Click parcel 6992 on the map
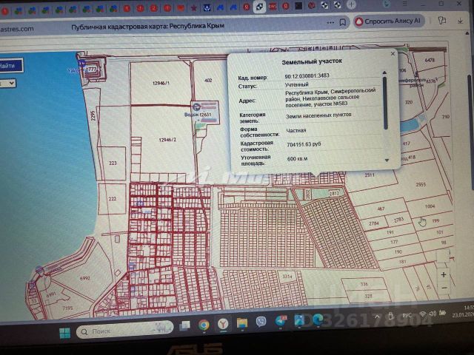474x355 pixels. [84, 278]
